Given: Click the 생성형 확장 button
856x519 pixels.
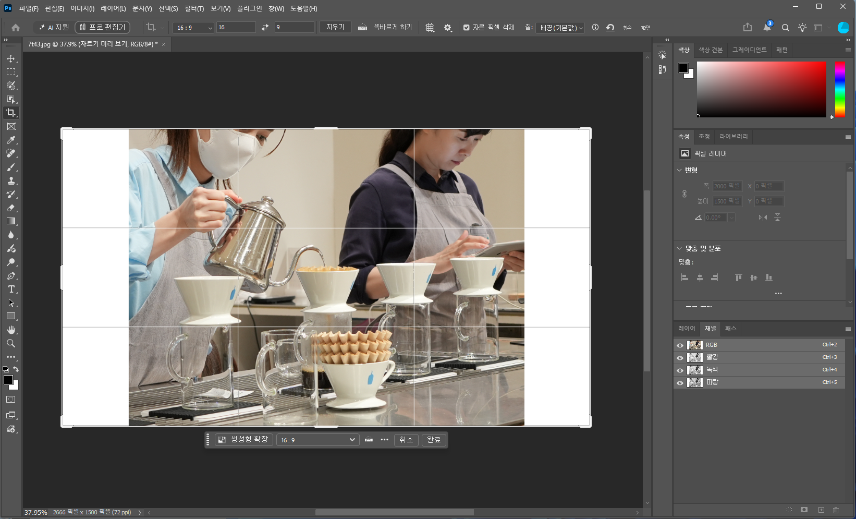Looking at the screenshot, I should [x=243, y=440].
